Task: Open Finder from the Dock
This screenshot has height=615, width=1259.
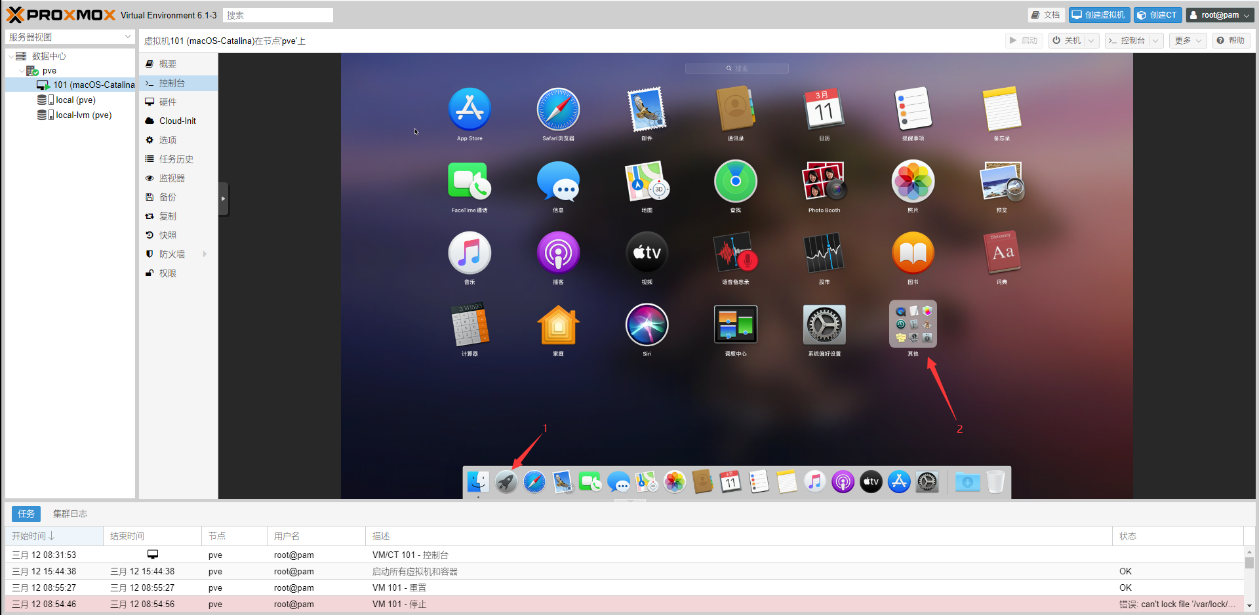Action: [477, 483]
